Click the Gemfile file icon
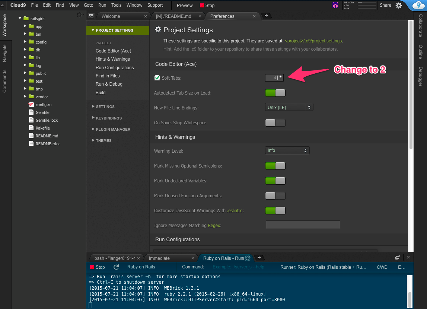 [31, 112]
